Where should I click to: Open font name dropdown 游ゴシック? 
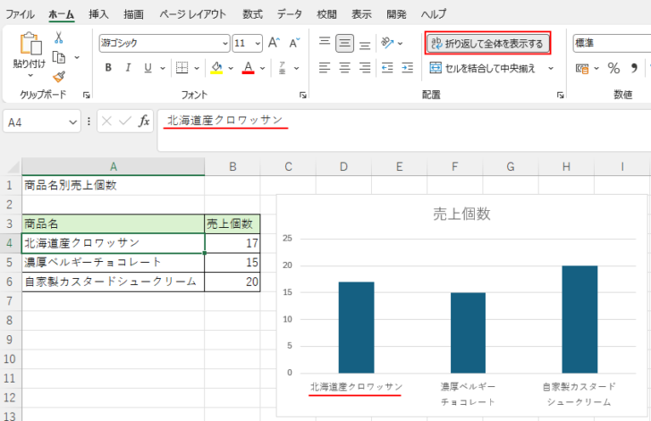click(225, 43)
